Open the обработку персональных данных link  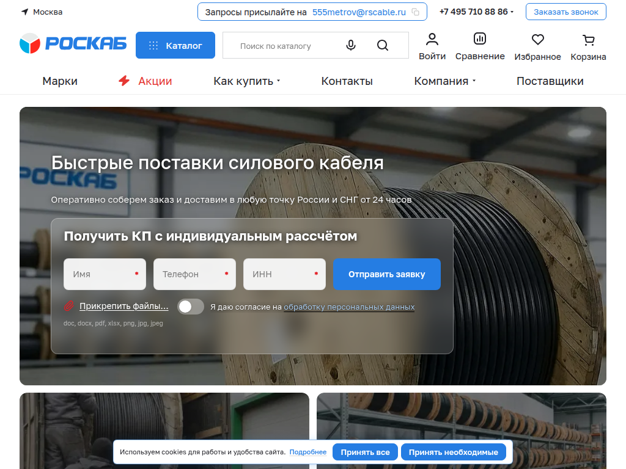[x=349, y=307]
